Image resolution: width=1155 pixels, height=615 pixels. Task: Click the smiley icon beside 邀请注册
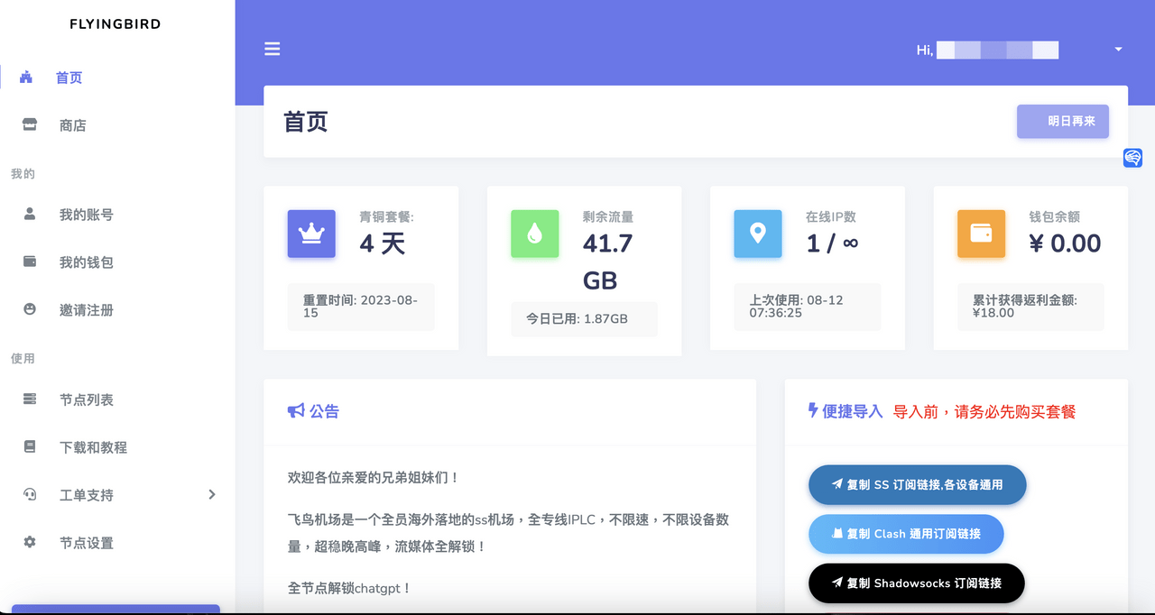pyautogui.click(x=30, y=310)
